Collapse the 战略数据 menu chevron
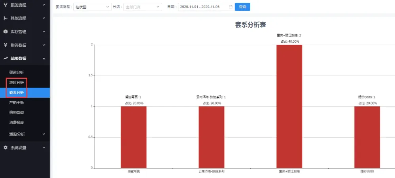395x178 pixels. click(x=43, y=59)
